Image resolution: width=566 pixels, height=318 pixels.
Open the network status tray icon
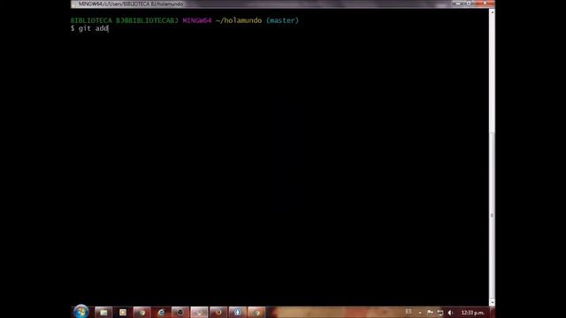440,313
